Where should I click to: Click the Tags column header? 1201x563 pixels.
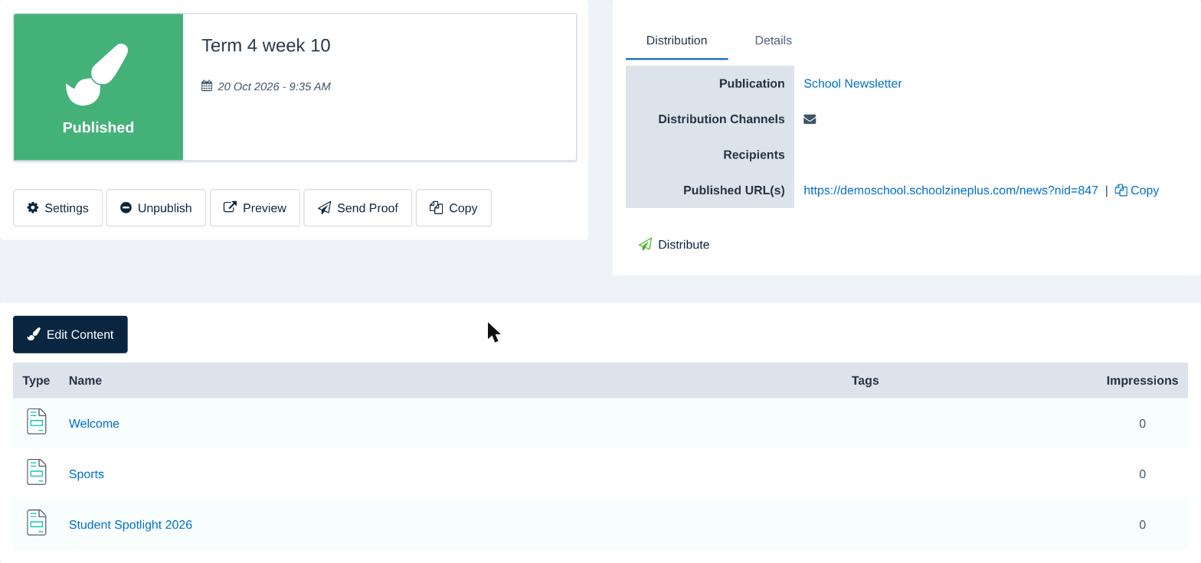pyautogui.click(x=865, y=380)
